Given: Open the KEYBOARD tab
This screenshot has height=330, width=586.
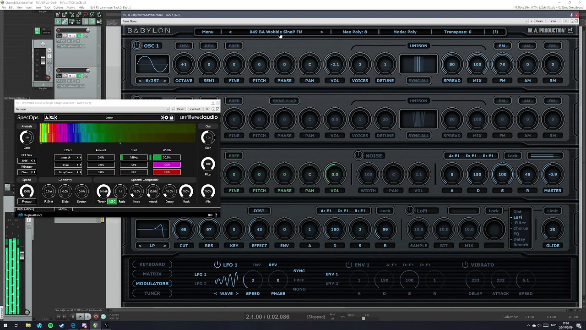Looking at the screenshot, I should [152, 264].
